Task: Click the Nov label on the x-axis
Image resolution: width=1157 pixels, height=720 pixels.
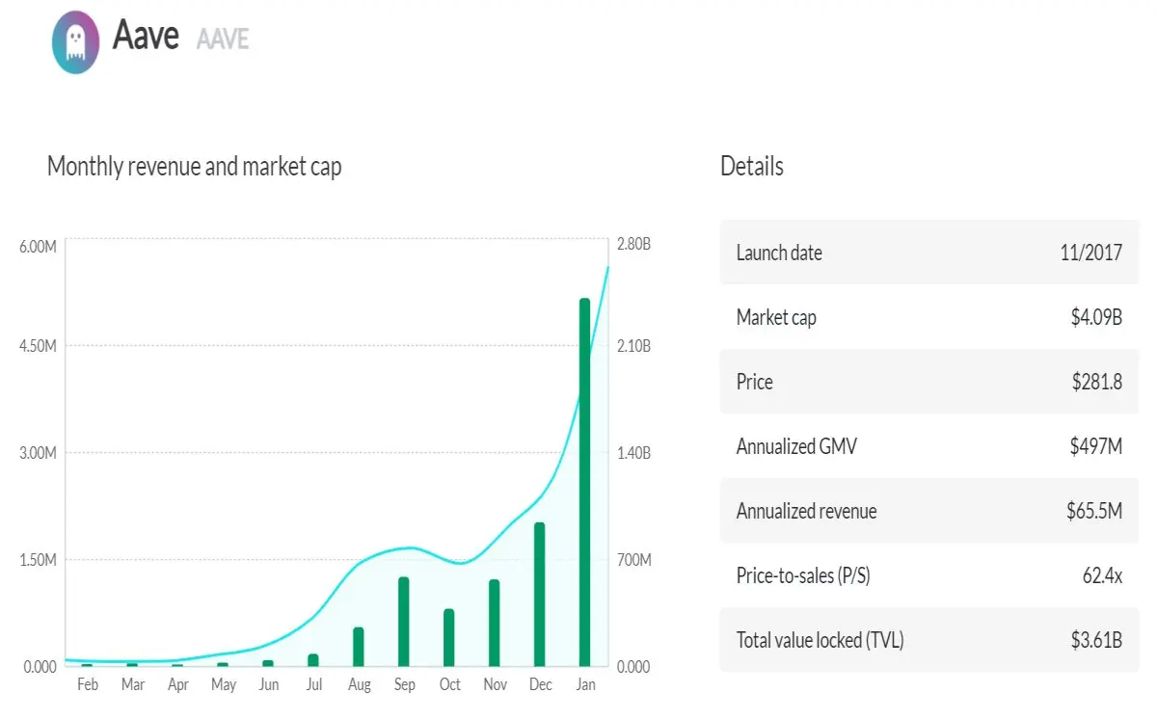Action: pos(495,684)
